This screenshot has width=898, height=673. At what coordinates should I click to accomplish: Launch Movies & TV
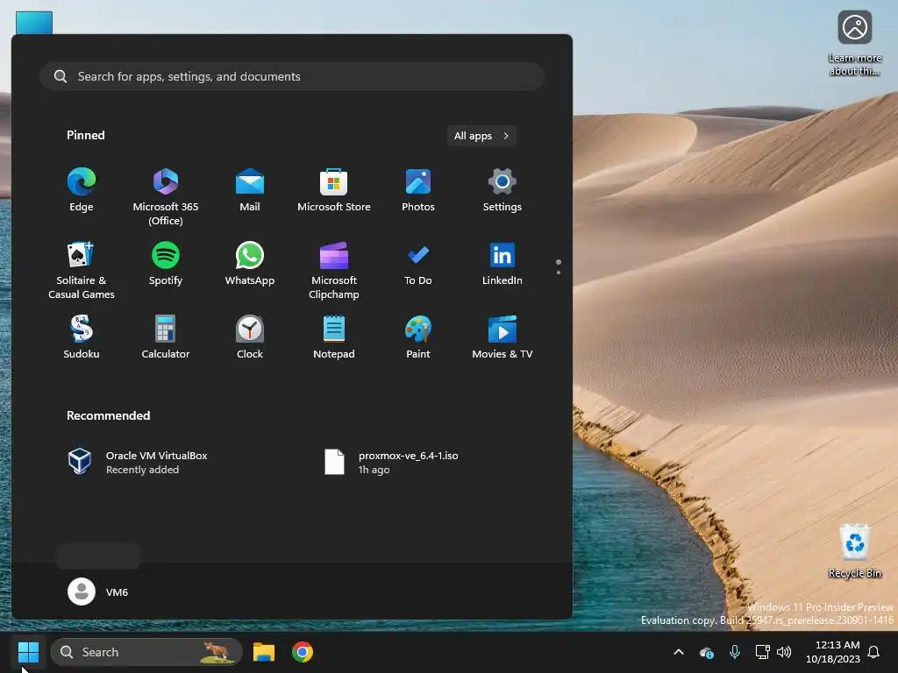click(x=502, y=337)
